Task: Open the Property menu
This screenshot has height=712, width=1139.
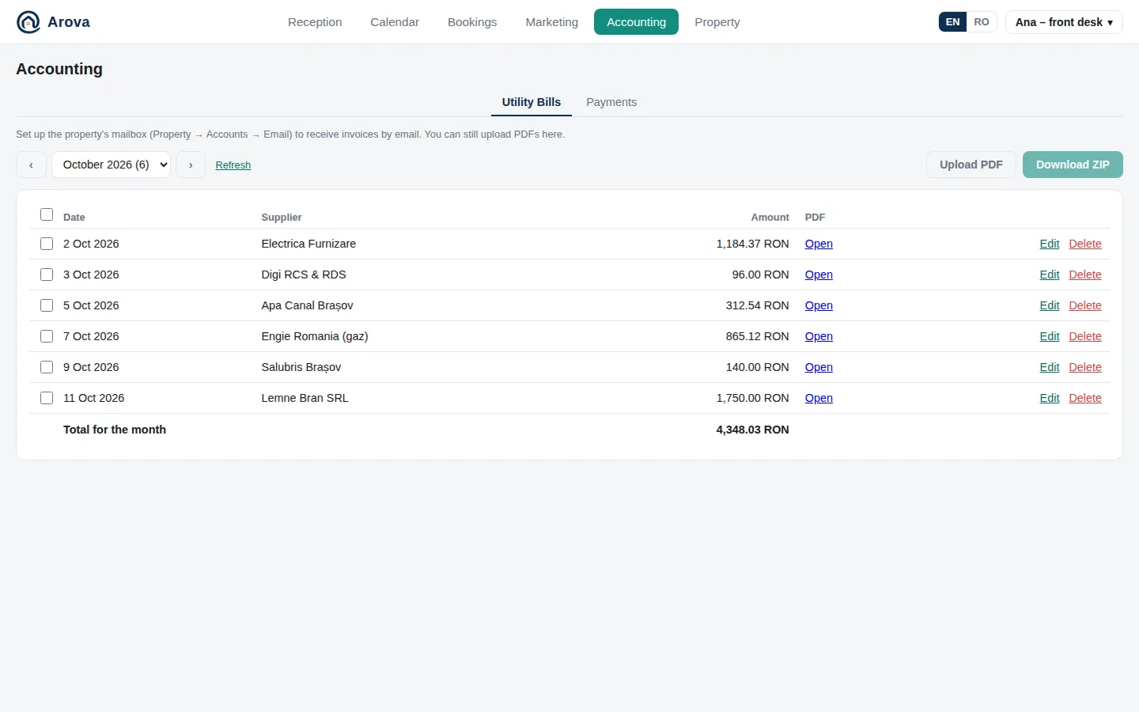Action: [x=717, y=22]
